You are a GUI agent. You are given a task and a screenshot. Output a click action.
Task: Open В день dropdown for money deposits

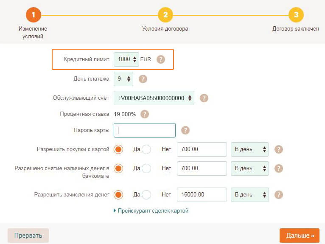(250, 195)
